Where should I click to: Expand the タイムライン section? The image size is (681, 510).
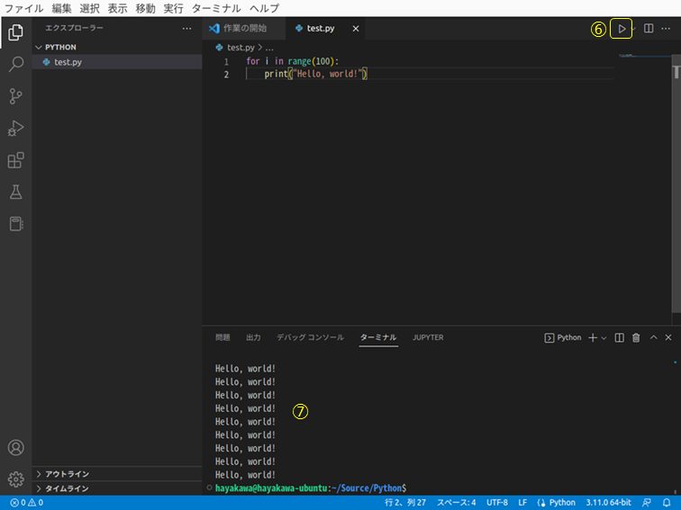coord(67,488)
